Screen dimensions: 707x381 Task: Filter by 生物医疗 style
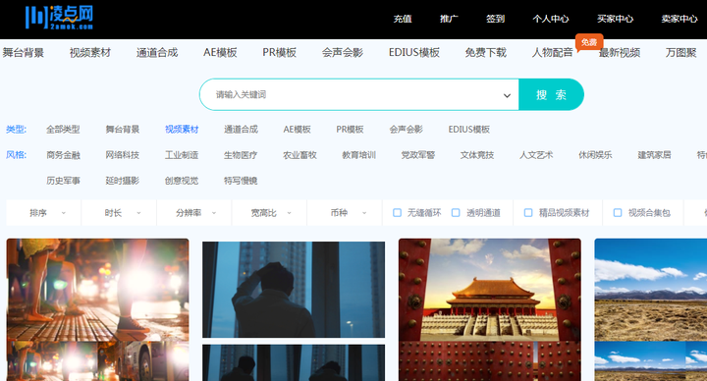241,155
